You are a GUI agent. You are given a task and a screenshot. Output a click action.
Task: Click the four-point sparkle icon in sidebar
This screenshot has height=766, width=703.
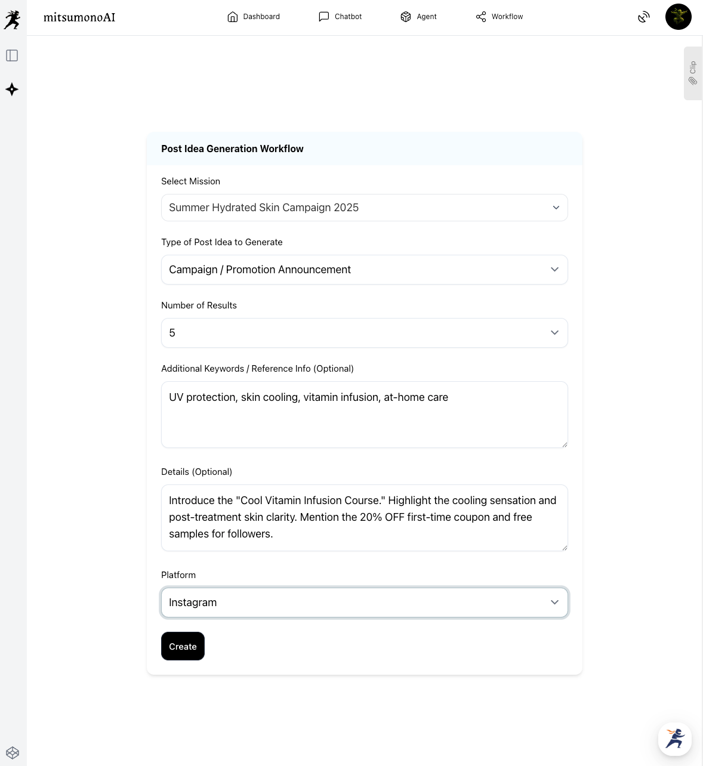[x=12, y=89]
